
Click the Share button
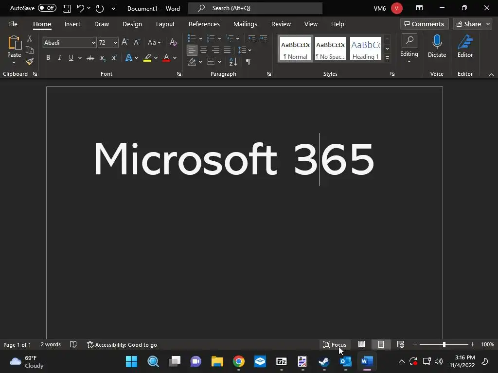click(469, 24)
